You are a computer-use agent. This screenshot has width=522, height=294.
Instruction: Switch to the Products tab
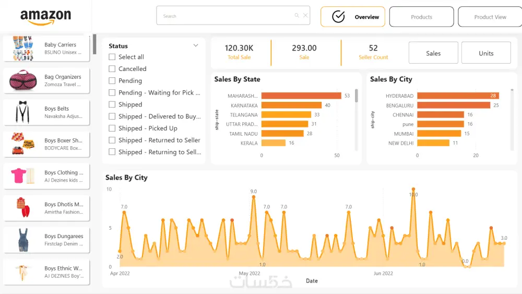(421, 17)
